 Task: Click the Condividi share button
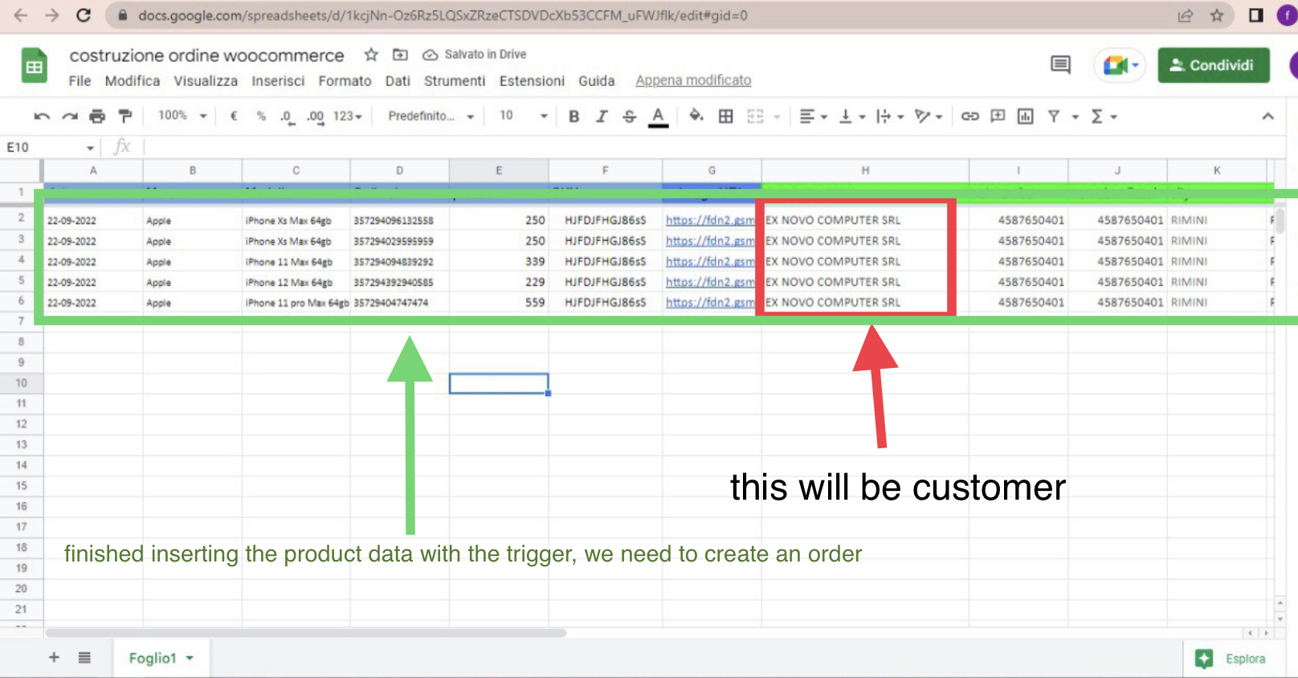coord(1214,65)
